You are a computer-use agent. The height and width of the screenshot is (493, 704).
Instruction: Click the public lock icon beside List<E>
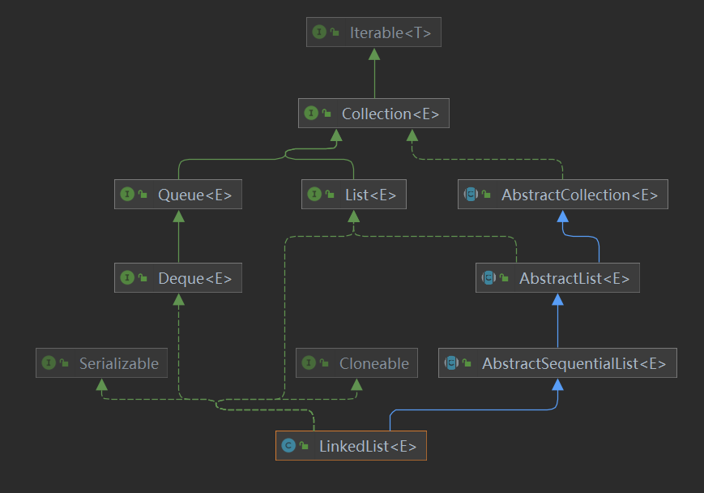pyautogui.click(x=330, y=194)
